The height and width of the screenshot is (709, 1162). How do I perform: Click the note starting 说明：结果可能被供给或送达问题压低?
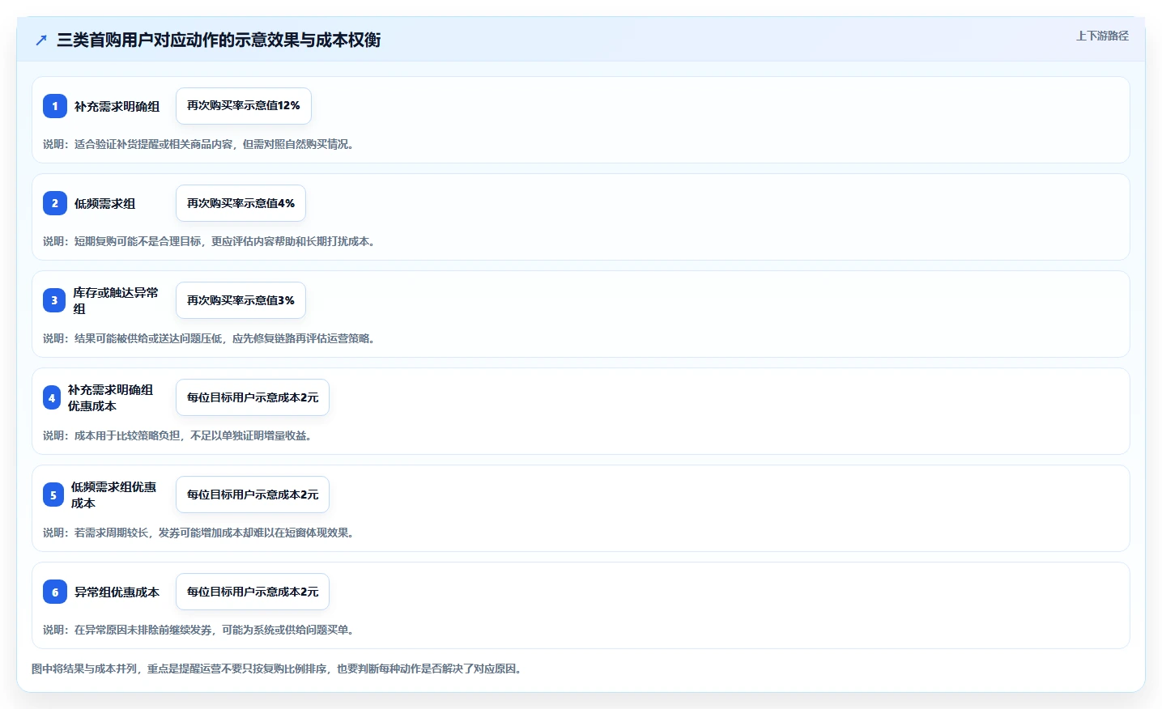click(209, 338)
